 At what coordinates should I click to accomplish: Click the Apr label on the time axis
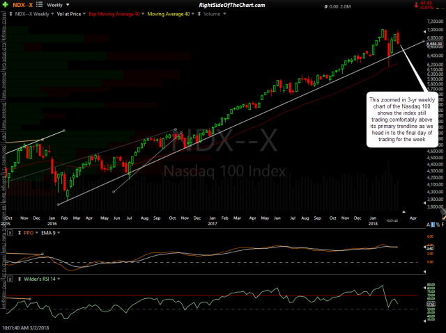tap(413, 218)
